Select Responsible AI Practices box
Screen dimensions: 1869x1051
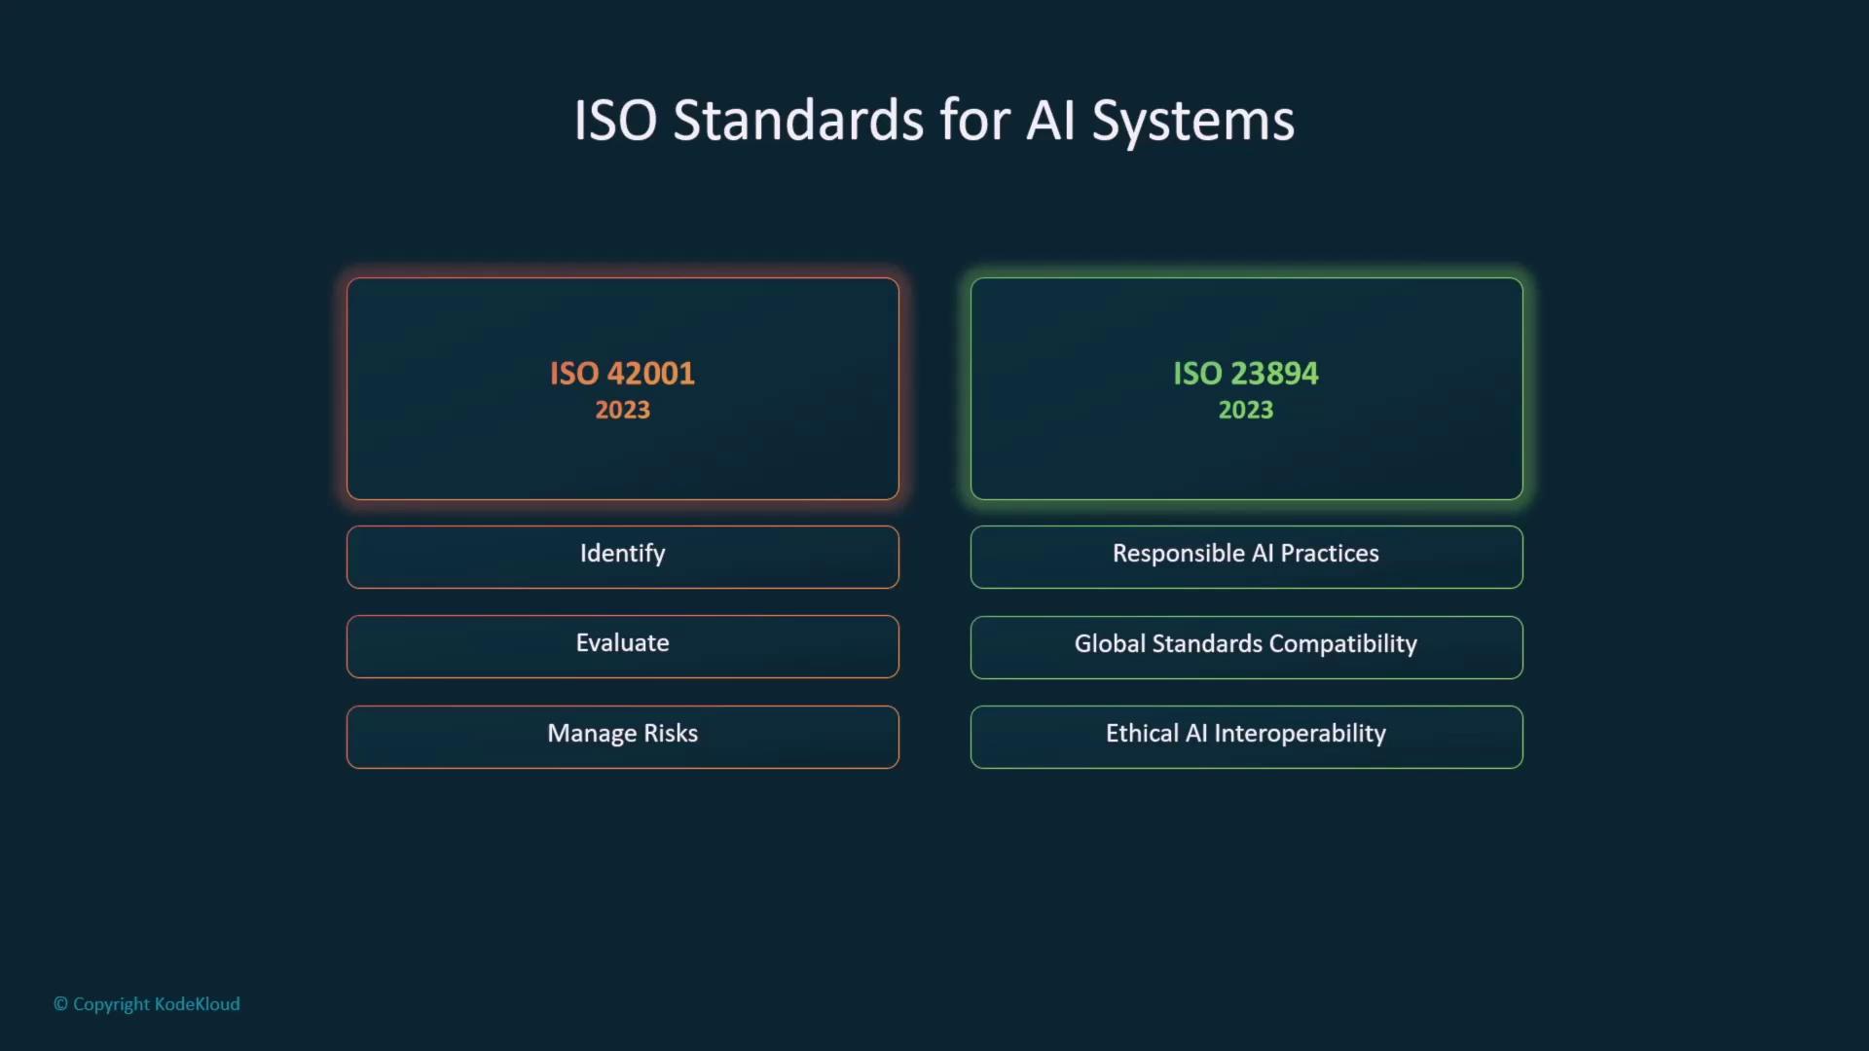1245,556
